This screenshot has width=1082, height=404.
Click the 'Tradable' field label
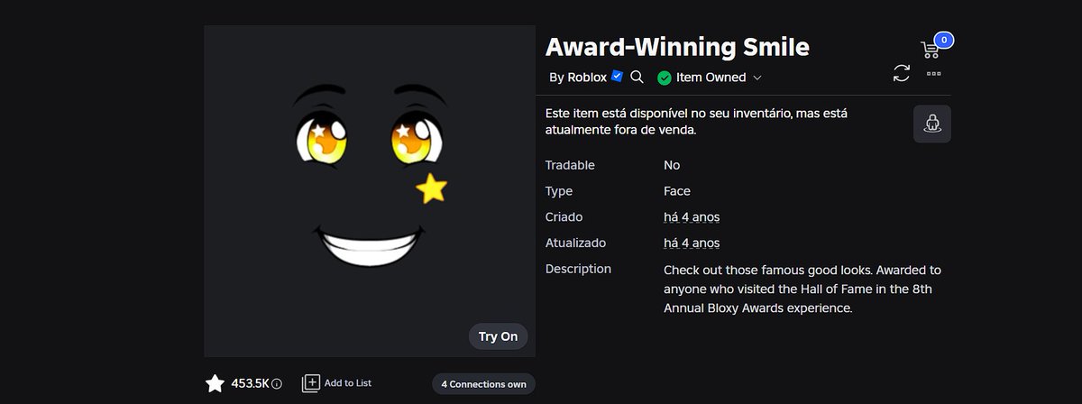pyautogui.click(x=570, y=165)
